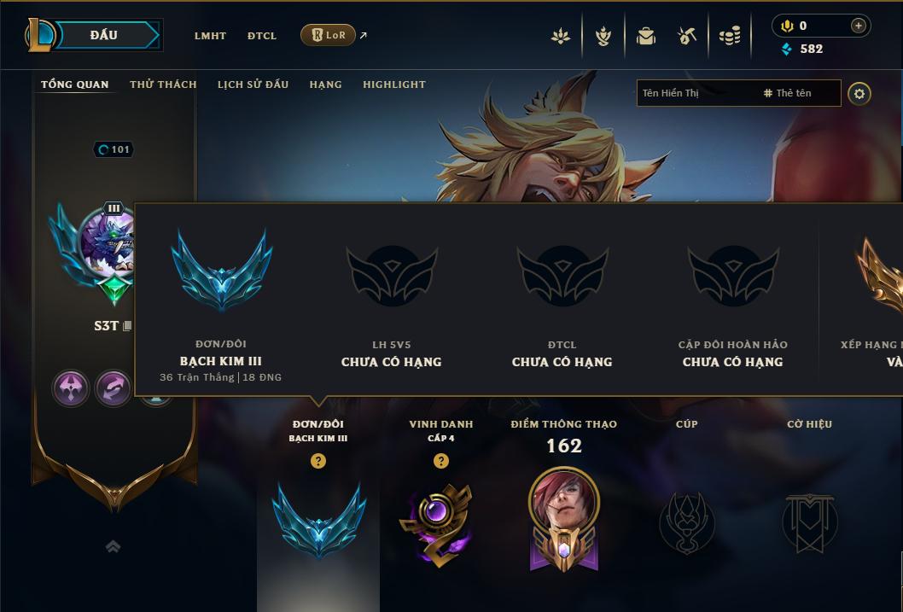Open the Vinh Danh help question mark

pos(441,461)
